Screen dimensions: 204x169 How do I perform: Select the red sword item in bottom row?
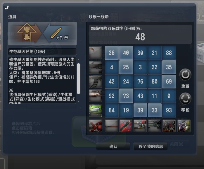coord(126,126)
